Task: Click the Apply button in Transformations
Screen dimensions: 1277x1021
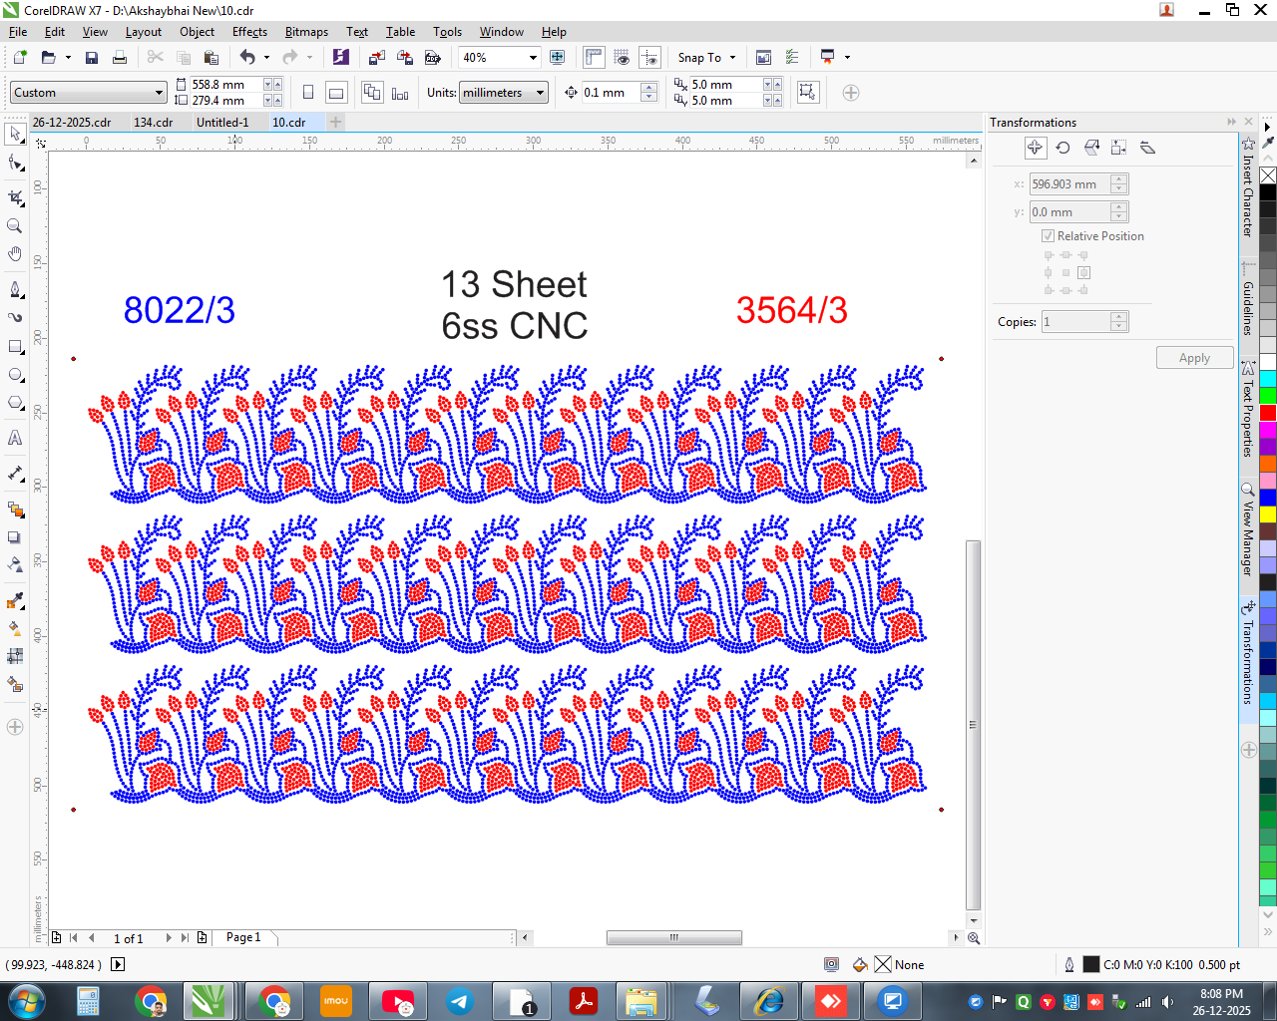Action: [x=1194, y=358]
